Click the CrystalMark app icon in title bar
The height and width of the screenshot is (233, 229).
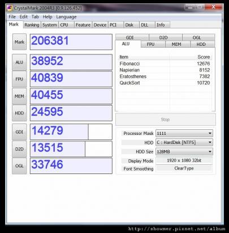tap(10, 8)
